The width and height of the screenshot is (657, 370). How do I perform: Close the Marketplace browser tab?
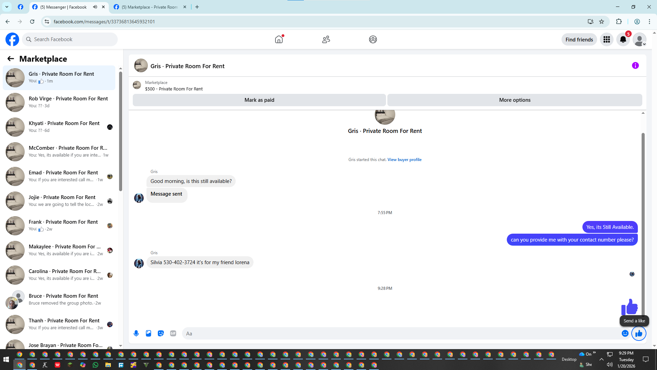185,7
